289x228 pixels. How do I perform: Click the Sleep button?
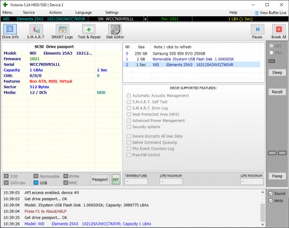(277, 72)
